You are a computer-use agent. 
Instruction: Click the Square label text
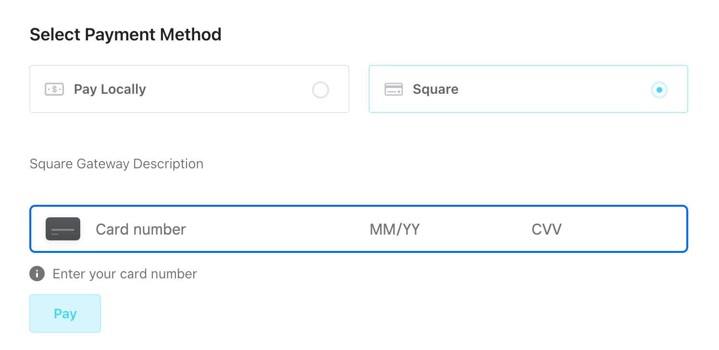click(x=435, y=89)
